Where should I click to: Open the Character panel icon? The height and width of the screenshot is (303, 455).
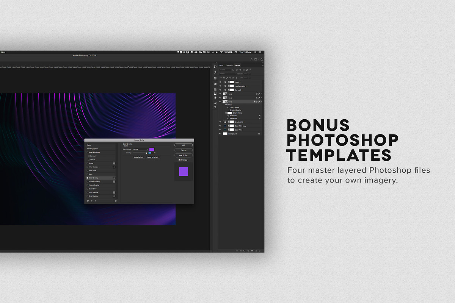point(215,103)
